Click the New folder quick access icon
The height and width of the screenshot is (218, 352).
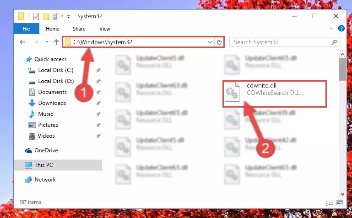pos(46,16)
